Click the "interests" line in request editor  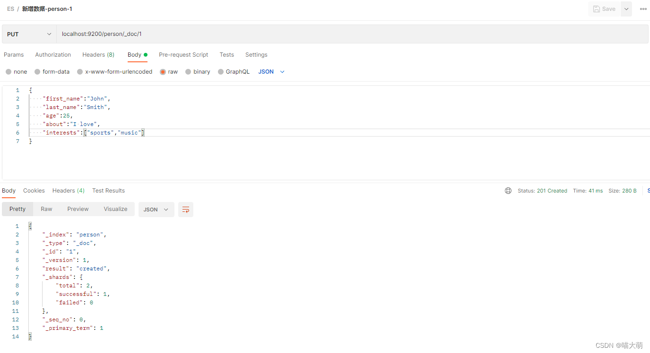click(x=93, y=133)
